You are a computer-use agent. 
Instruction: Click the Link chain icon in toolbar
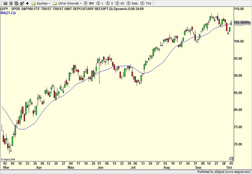point(5,3)
